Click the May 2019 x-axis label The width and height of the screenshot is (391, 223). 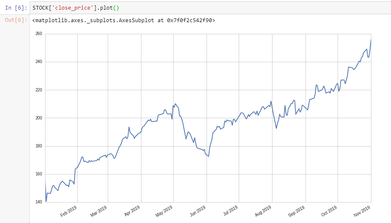point(164,211)
